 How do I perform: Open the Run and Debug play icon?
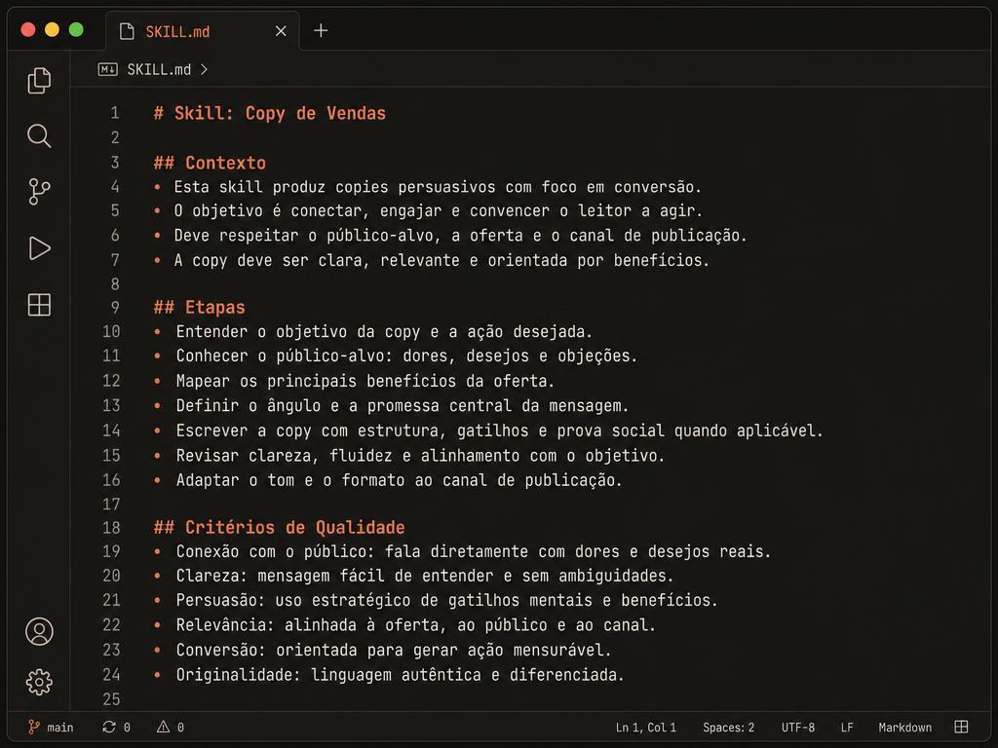pos(39,248)
